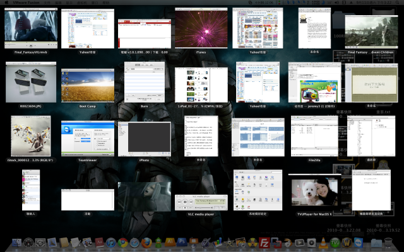Adjust the volume slider in VLC media player window
The width and height of the screenshot is (404, 252).
(x=205, y=207)
